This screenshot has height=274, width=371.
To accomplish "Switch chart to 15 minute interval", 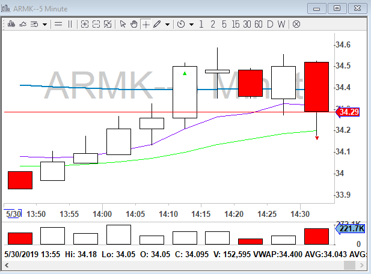I will (x=236, y=24).
